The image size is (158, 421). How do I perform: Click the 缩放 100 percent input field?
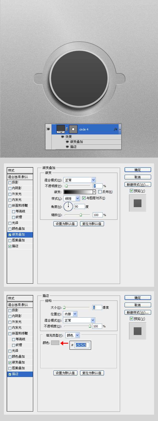pyautogui.click(x=97, y=215)
